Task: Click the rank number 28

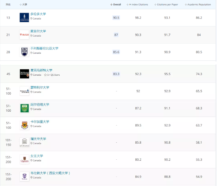Action: (x=8, y=52)
